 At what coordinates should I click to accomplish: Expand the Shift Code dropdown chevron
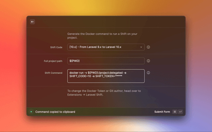141,47
